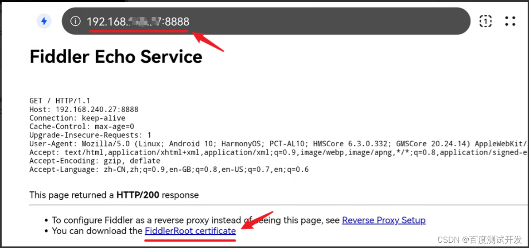Click the Accept-Language header line
This screenshot has height=248, width=529.
pos(169,169)
